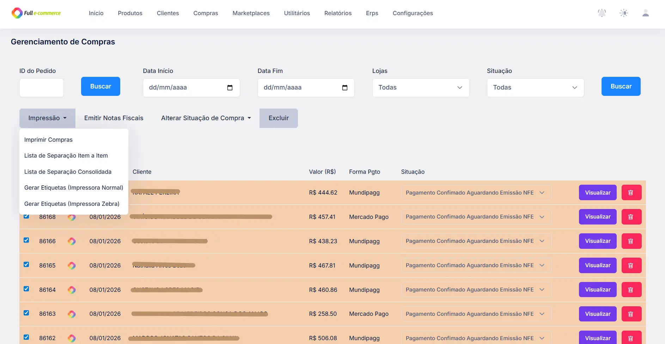The image size is (665, 344).
Task: Visualizar order 86164
Action: 598,290
